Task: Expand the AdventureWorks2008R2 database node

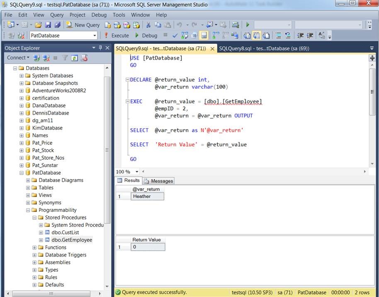Action: 22,91
